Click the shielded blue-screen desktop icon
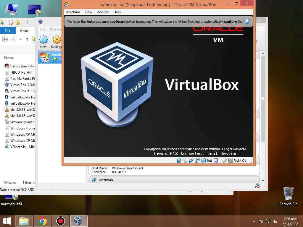This screenshot has height=227, width=303. pyautogui.click(x=34, y=10)
